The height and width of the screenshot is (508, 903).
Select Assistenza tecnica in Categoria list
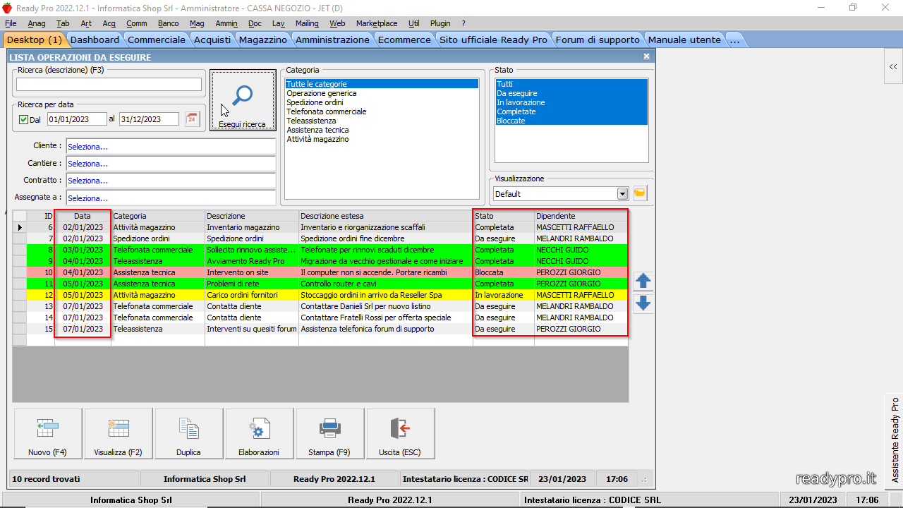[317, 130]
